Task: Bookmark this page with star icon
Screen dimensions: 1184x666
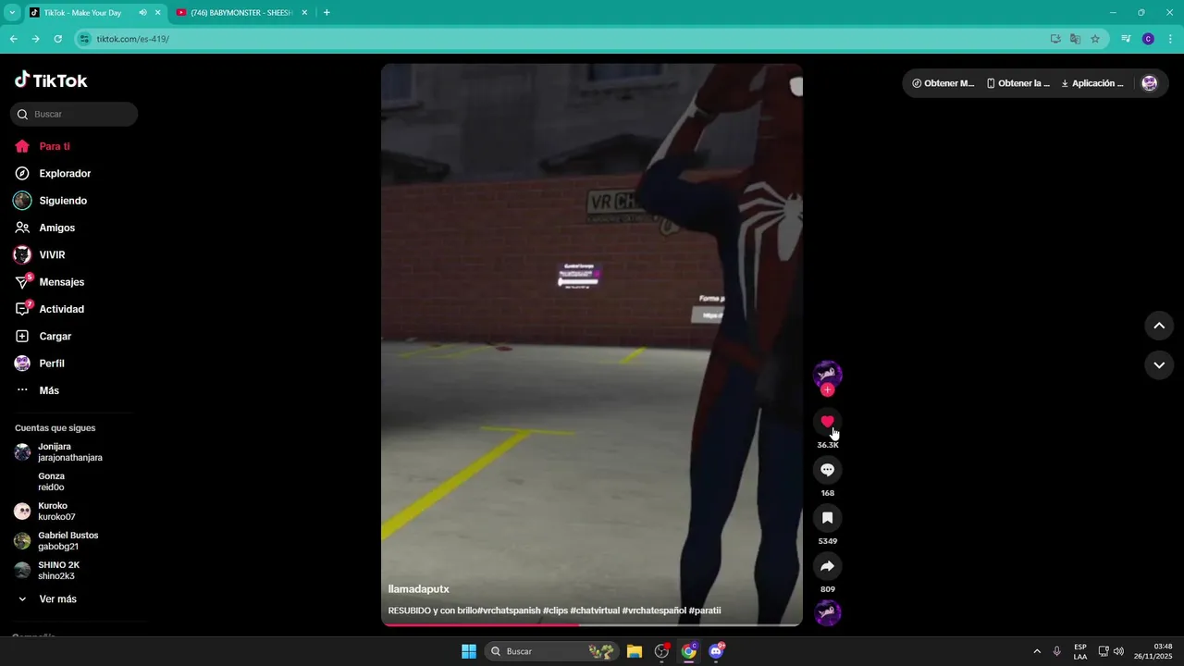Action: 1095,39
